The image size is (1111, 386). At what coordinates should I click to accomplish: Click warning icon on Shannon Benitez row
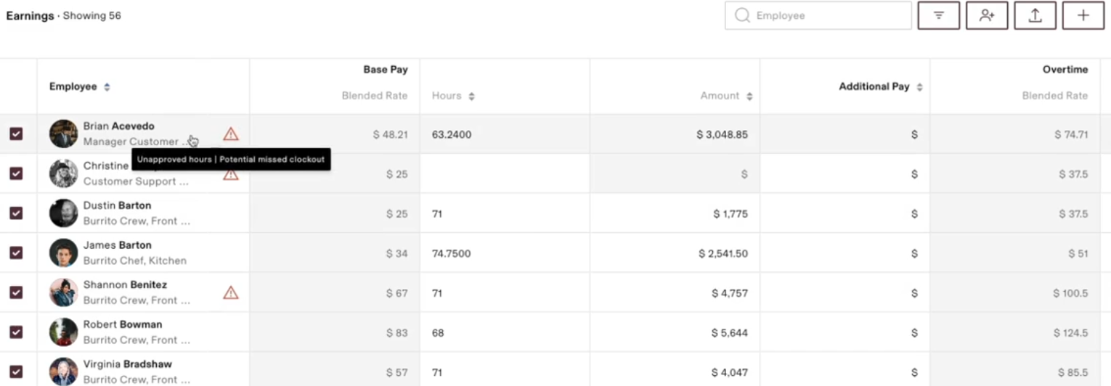pos(231,292)
